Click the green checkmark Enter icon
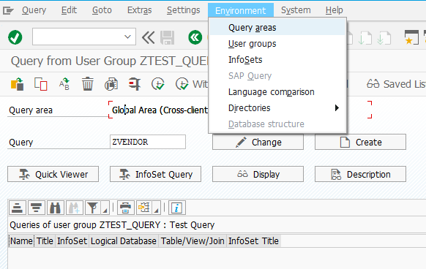This screenshot has width=426, height=269. [15, 37]
